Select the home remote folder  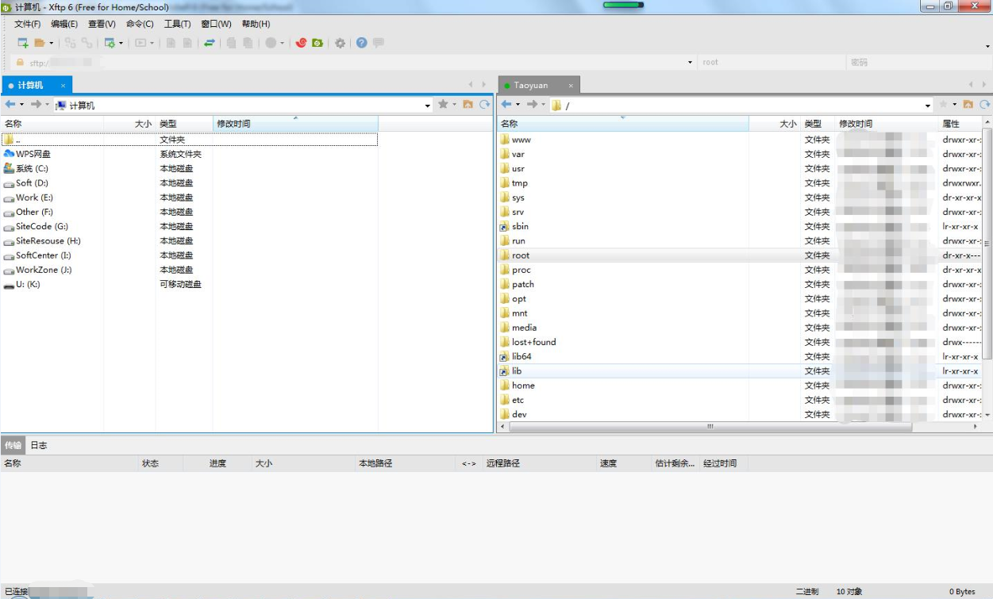coord(518,386)
